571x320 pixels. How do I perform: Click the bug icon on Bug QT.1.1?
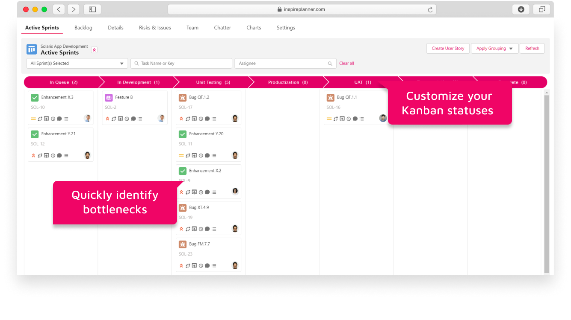(x=331, y=98)
